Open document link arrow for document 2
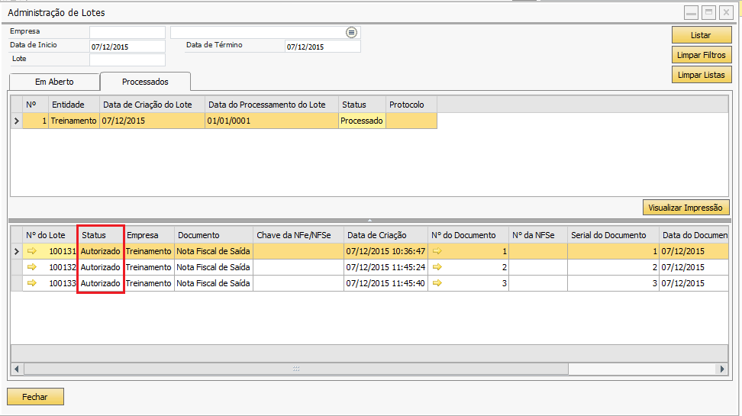Viewport: 742px width, 416px height. click(x=437, y=267)
